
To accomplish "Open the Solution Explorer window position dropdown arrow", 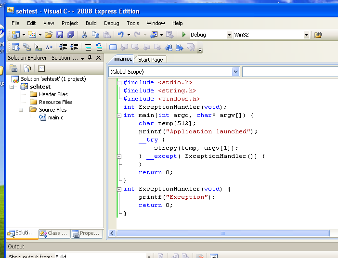I will click(x=82, y=58).
